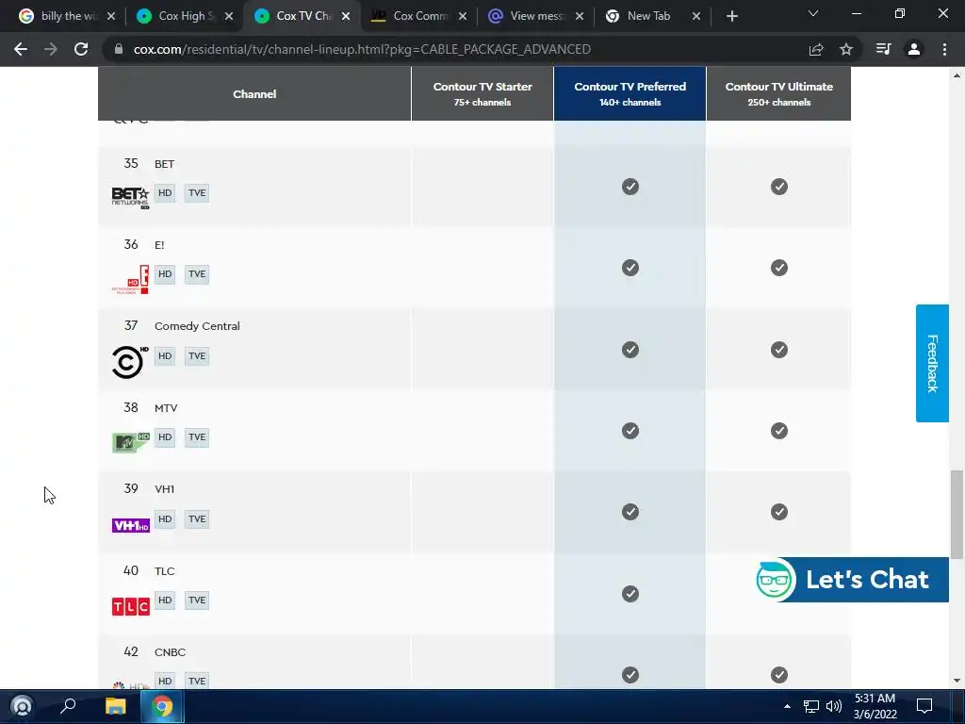Open the media control icon in toolbar
Image resolution: width=965 pixels, height=724 pixels.
click(x=883, y=49)
